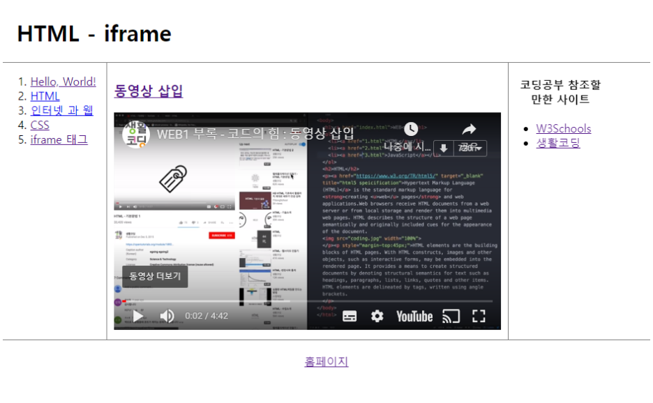Click the share arrow icon
Image resolution: width=653 pixels, height=403 pixels.
click(x=470, y=129)
